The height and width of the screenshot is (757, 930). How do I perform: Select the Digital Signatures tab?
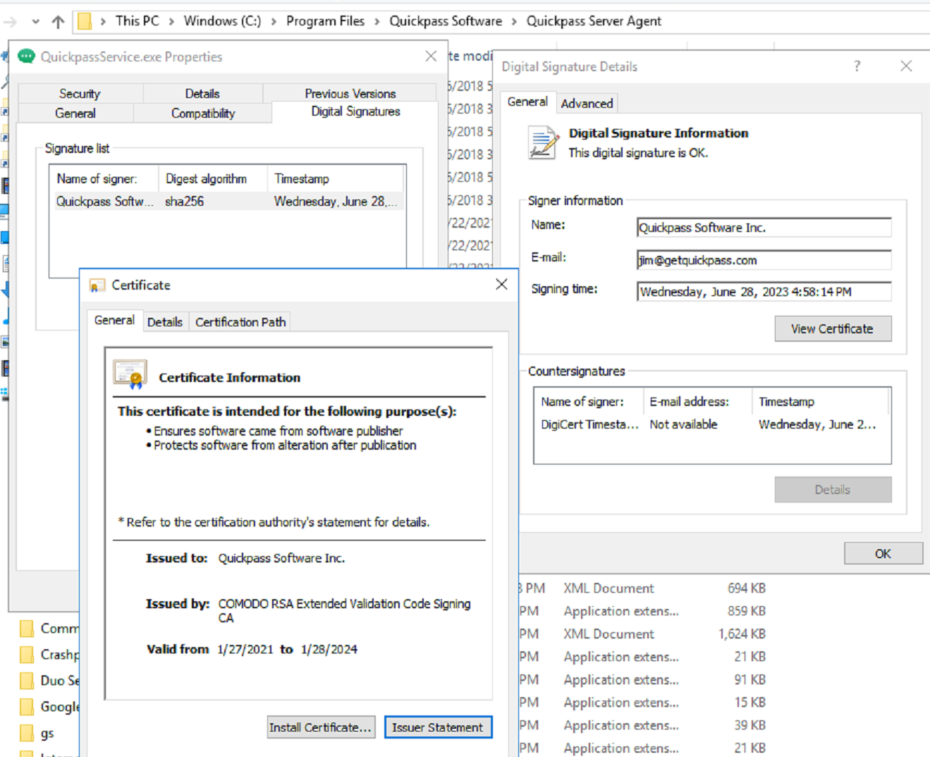pyautogui.click(x=355, y=111)
